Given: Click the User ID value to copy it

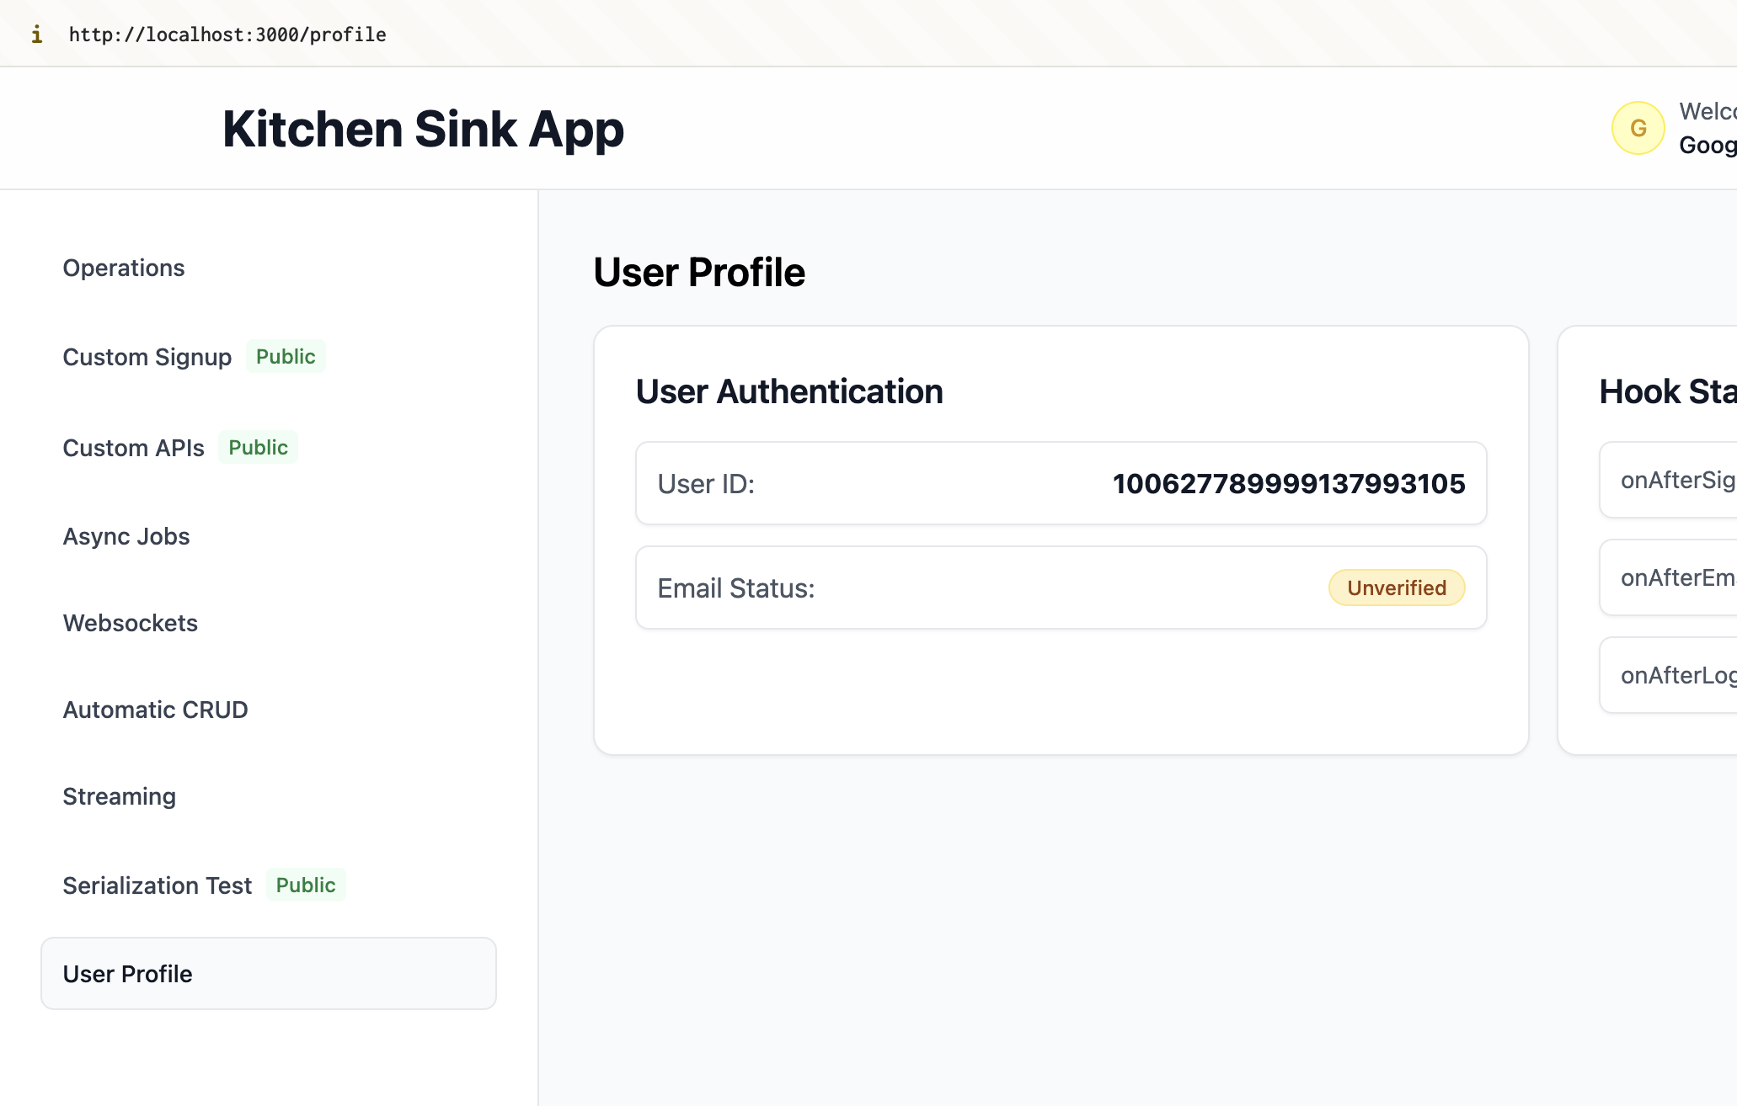Looking at the screenshot, I should (x=1289, y=483).
